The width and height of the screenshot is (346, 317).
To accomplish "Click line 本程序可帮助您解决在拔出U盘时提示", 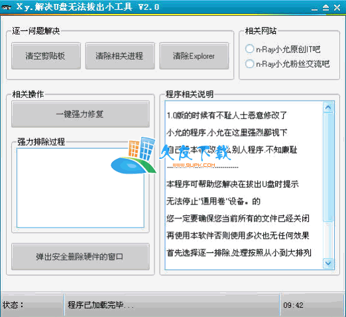I will 233,184.
